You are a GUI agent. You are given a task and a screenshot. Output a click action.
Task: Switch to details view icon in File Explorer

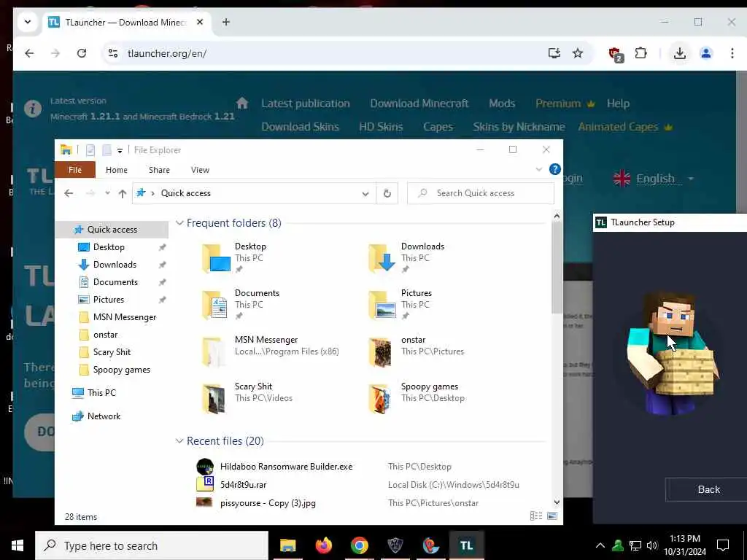point(536,516)
